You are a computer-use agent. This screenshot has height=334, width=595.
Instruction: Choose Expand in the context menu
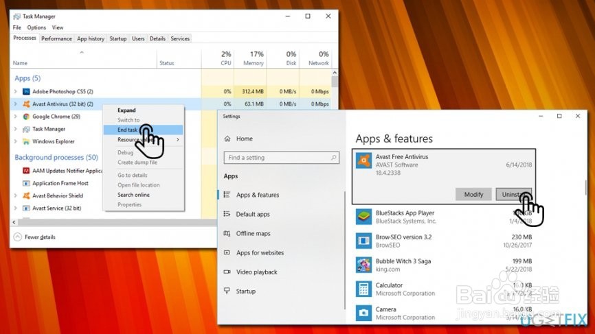point(143,110)
